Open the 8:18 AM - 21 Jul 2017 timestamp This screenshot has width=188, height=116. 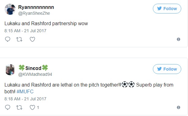pyautogui.click(x=25, y=99)
